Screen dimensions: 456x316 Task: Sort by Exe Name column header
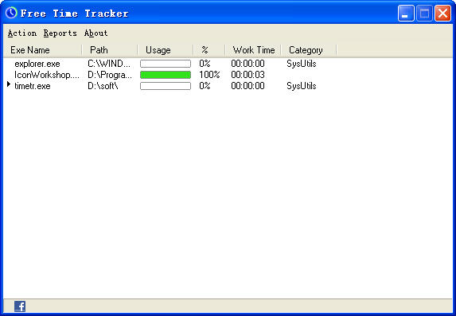click(x=43, y=50)
